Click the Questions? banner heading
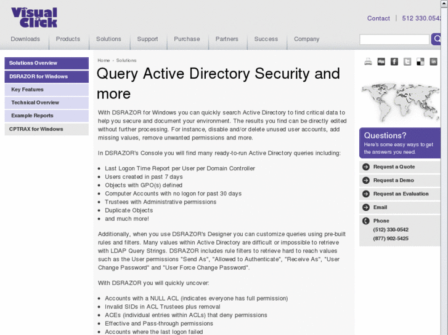This screenshot has width=448, height=335. 385,135
